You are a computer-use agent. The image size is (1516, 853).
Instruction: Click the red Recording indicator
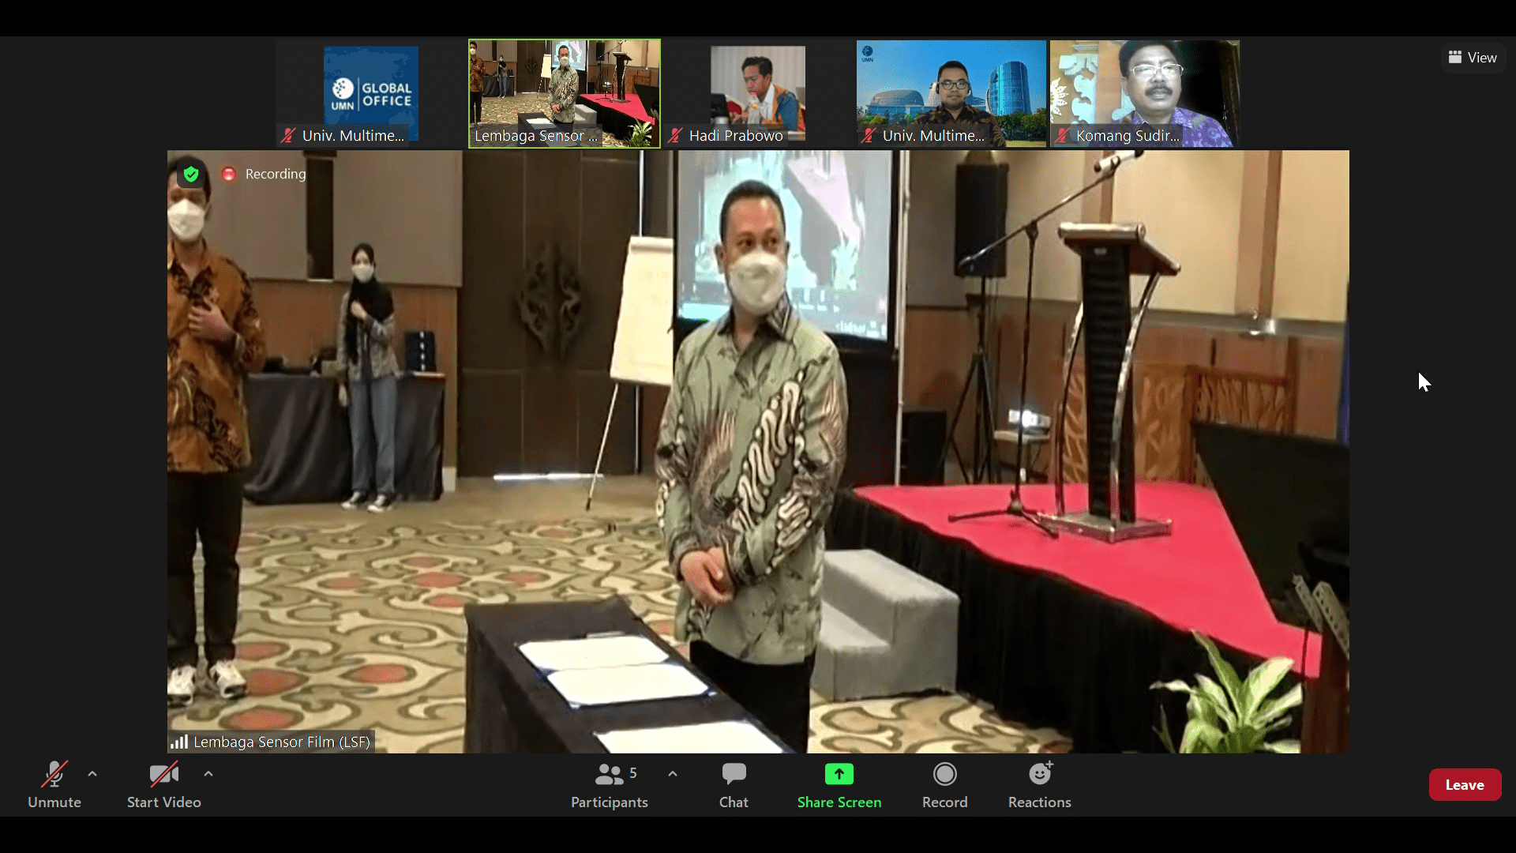pos(229,174)
